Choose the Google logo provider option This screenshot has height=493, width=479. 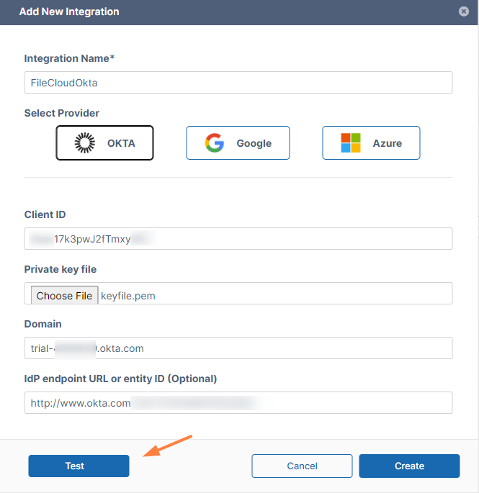pyautogui.click(x=238, y=143)
